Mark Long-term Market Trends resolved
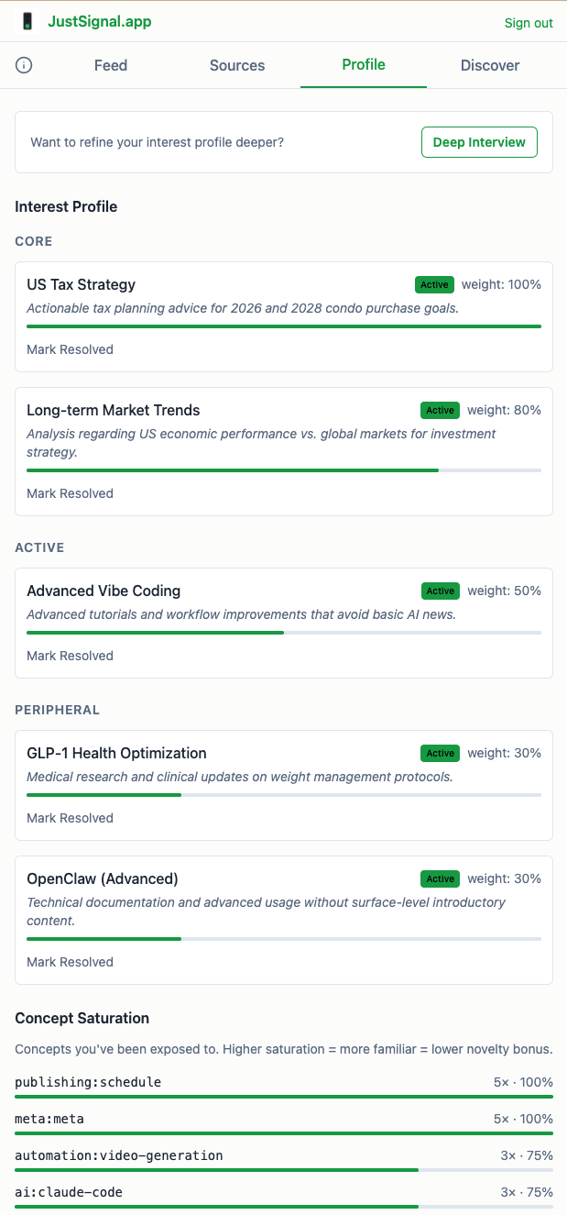Image resolution: width=567 pixels, height=1215 pixels. coord(70,493)
